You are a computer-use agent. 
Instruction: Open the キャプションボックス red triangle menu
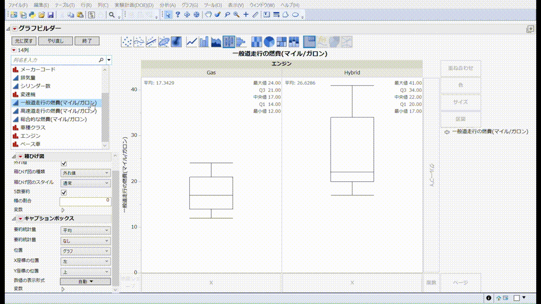tap(21, 219)
